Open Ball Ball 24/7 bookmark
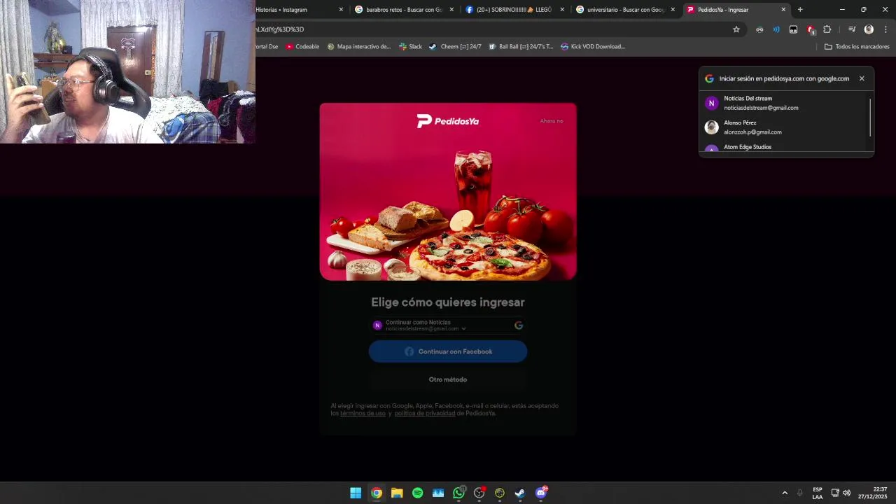Viewport: 896px width, 504px height. tap(521, 47)
